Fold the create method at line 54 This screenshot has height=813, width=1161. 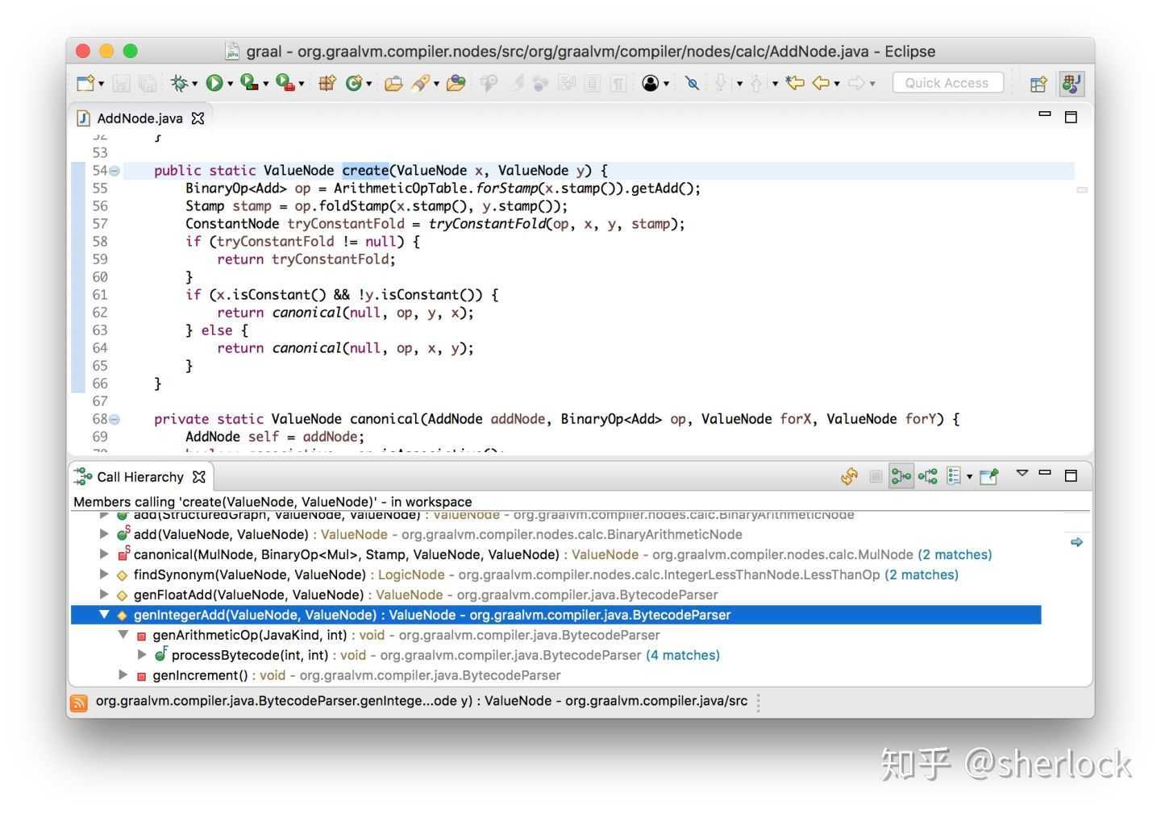pos(114,171)
